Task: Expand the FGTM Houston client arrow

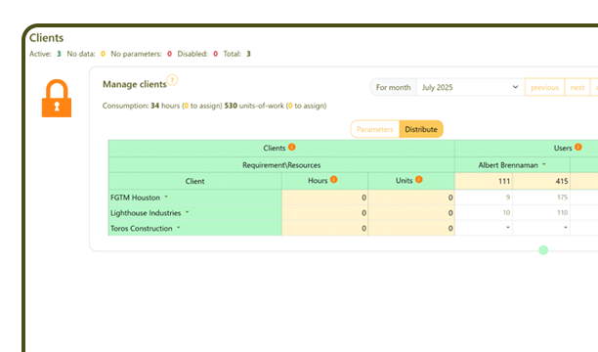Action: click(x=166, y=197)
